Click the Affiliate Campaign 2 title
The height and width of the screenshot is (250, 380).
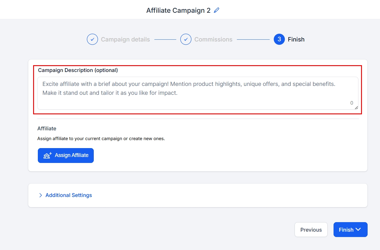tap(178, 10)
